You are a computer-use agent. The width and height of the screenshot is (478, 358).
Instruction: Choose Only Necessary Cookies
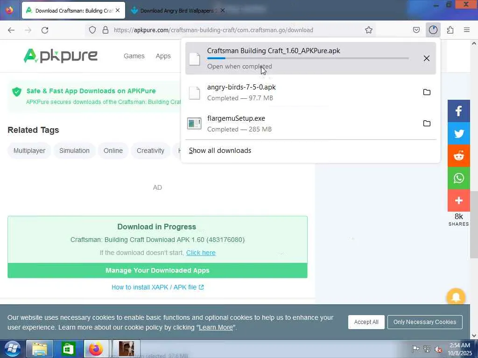pos(425,322)
